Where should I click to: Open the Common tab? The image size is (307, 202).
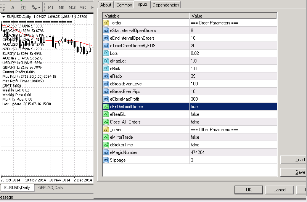click(124, 5)
